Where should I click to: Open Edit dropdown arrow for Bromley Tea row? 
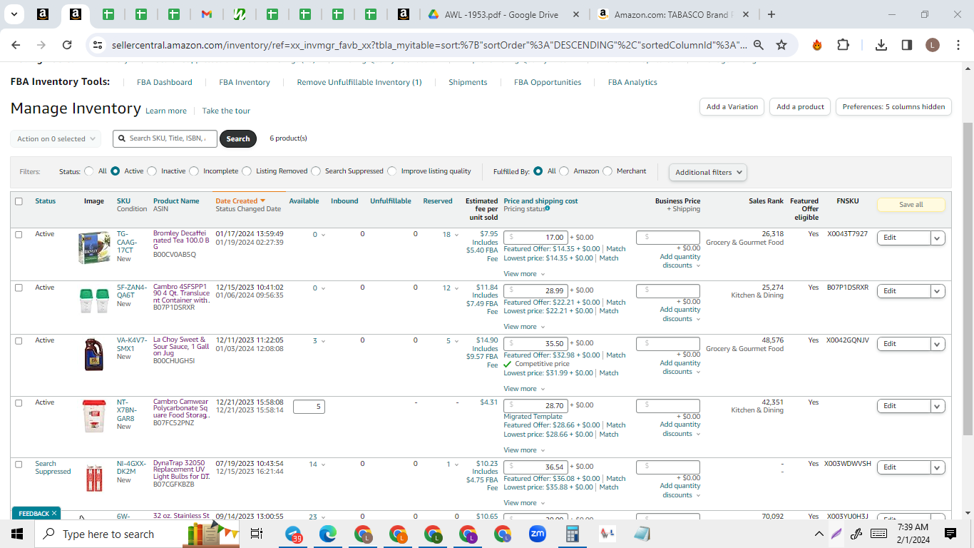point(938,238)
